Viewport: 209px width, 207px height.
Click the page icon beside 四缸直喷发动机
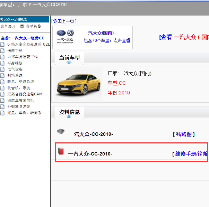click(x=2, y=101)
